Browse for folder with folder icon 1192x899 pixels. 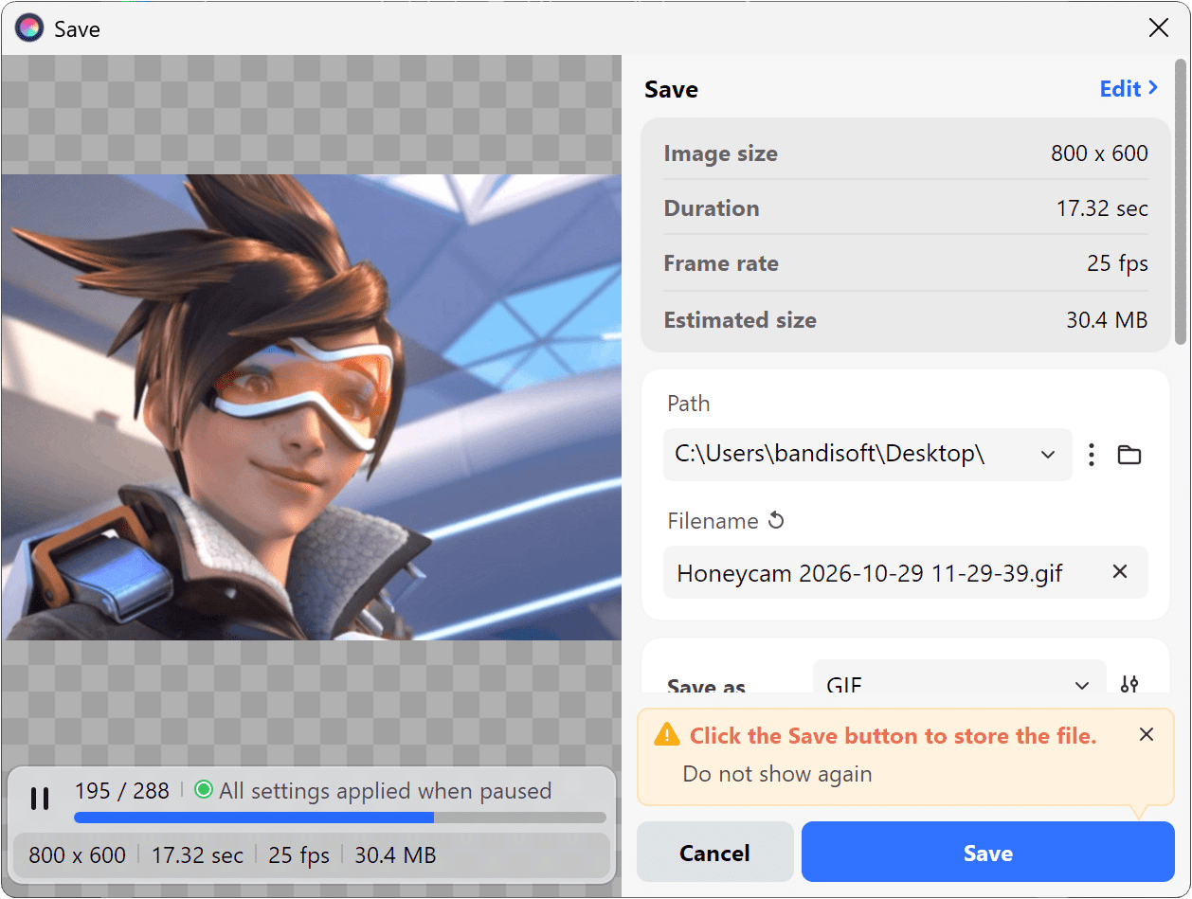1129,455
